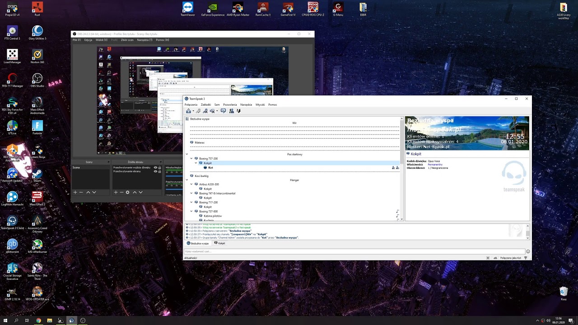Move selected source up in OBS

coord(135,192)
